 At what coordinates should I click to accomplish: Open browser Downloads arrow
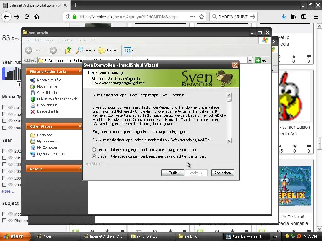click(x=284, y=17)
